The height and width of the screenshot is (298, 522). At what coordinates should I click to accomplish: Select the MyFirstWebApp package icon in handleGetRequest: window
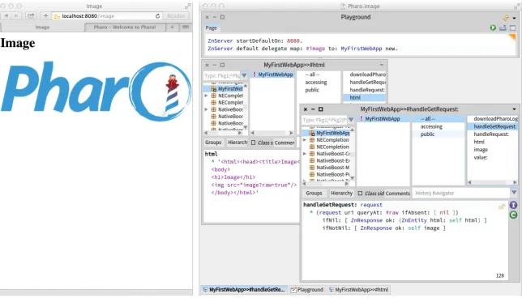(x=312, y=133)
